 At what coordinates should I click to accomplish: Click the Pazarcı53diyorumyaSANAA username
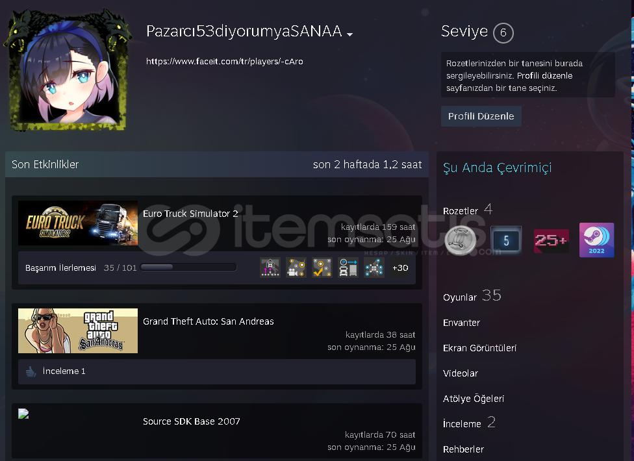[x=244, y=31]
